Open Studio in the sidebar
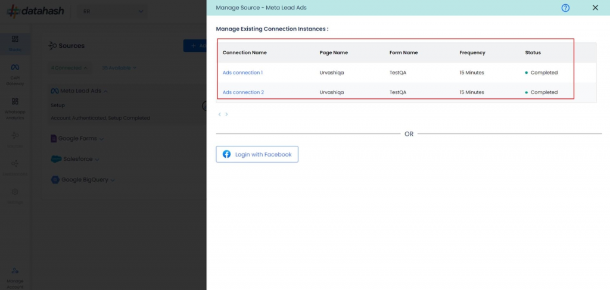Viewport: 610px width, 290px height. tap(15, 43)
